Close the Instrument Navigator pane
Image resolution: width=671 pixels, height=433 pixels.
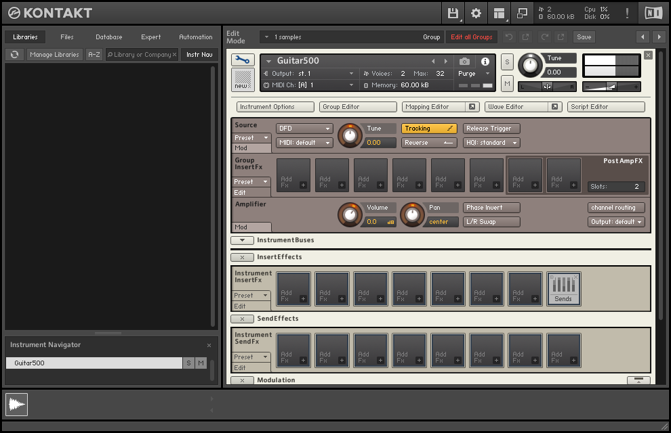point(209,346)
